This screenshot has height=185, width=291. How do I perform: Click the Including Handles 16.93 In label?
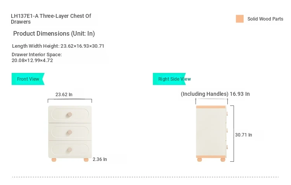pos(215,94)
